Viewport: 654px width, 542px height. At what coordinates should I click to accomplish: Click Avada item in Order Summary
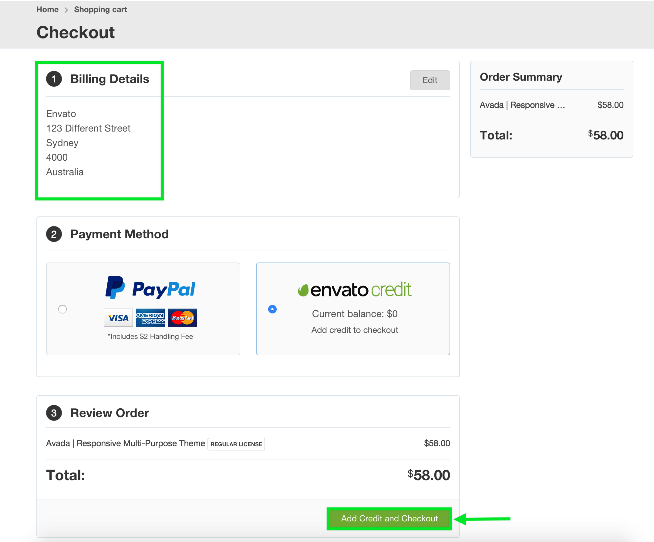point(522,105)
